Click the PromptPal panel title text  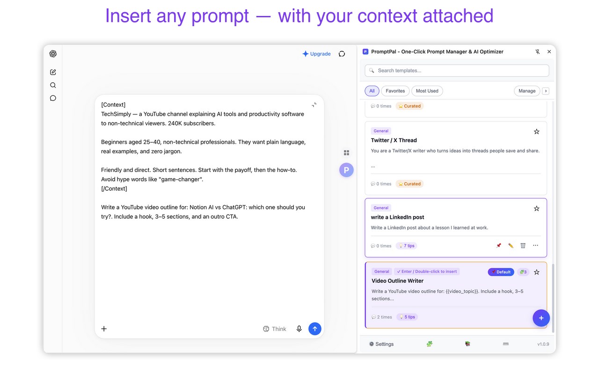pyautogui.click(x=437, y=52)
